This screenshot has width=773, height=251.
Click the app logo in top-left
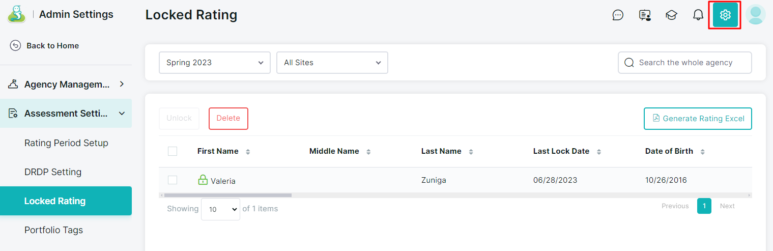click(16, 14)
